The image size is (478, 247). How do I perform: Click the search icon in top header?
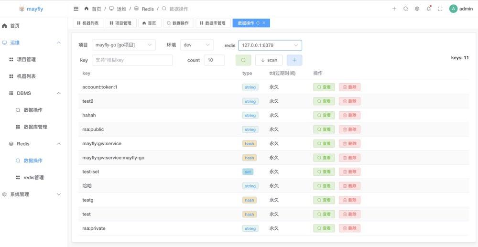coord(405,9)
